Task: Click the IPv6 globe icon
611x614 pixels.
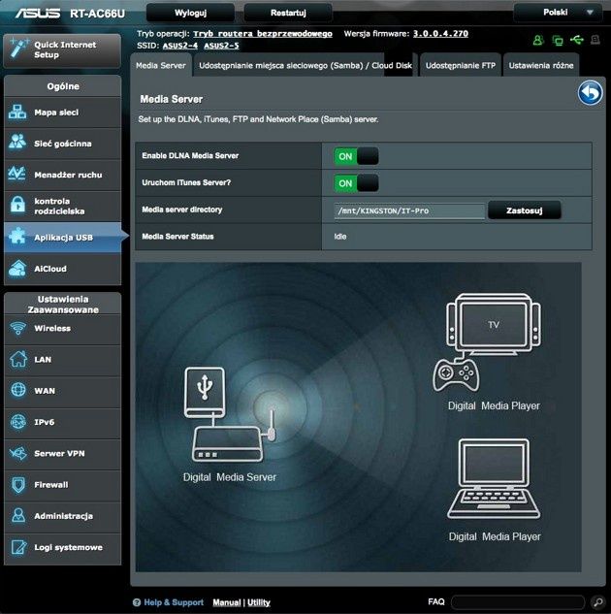Action: coord(18,422)
